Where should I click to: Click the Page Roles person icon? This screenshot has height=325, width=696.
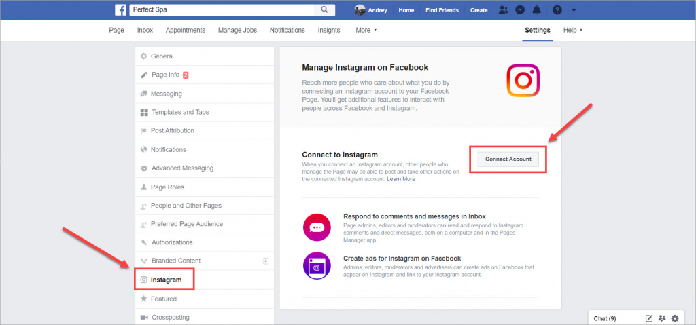tap(144, 187)
